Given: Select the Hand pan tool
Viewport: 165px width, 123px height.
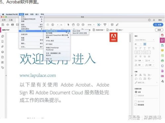Looking at the screenshot, I should [73, 25].
